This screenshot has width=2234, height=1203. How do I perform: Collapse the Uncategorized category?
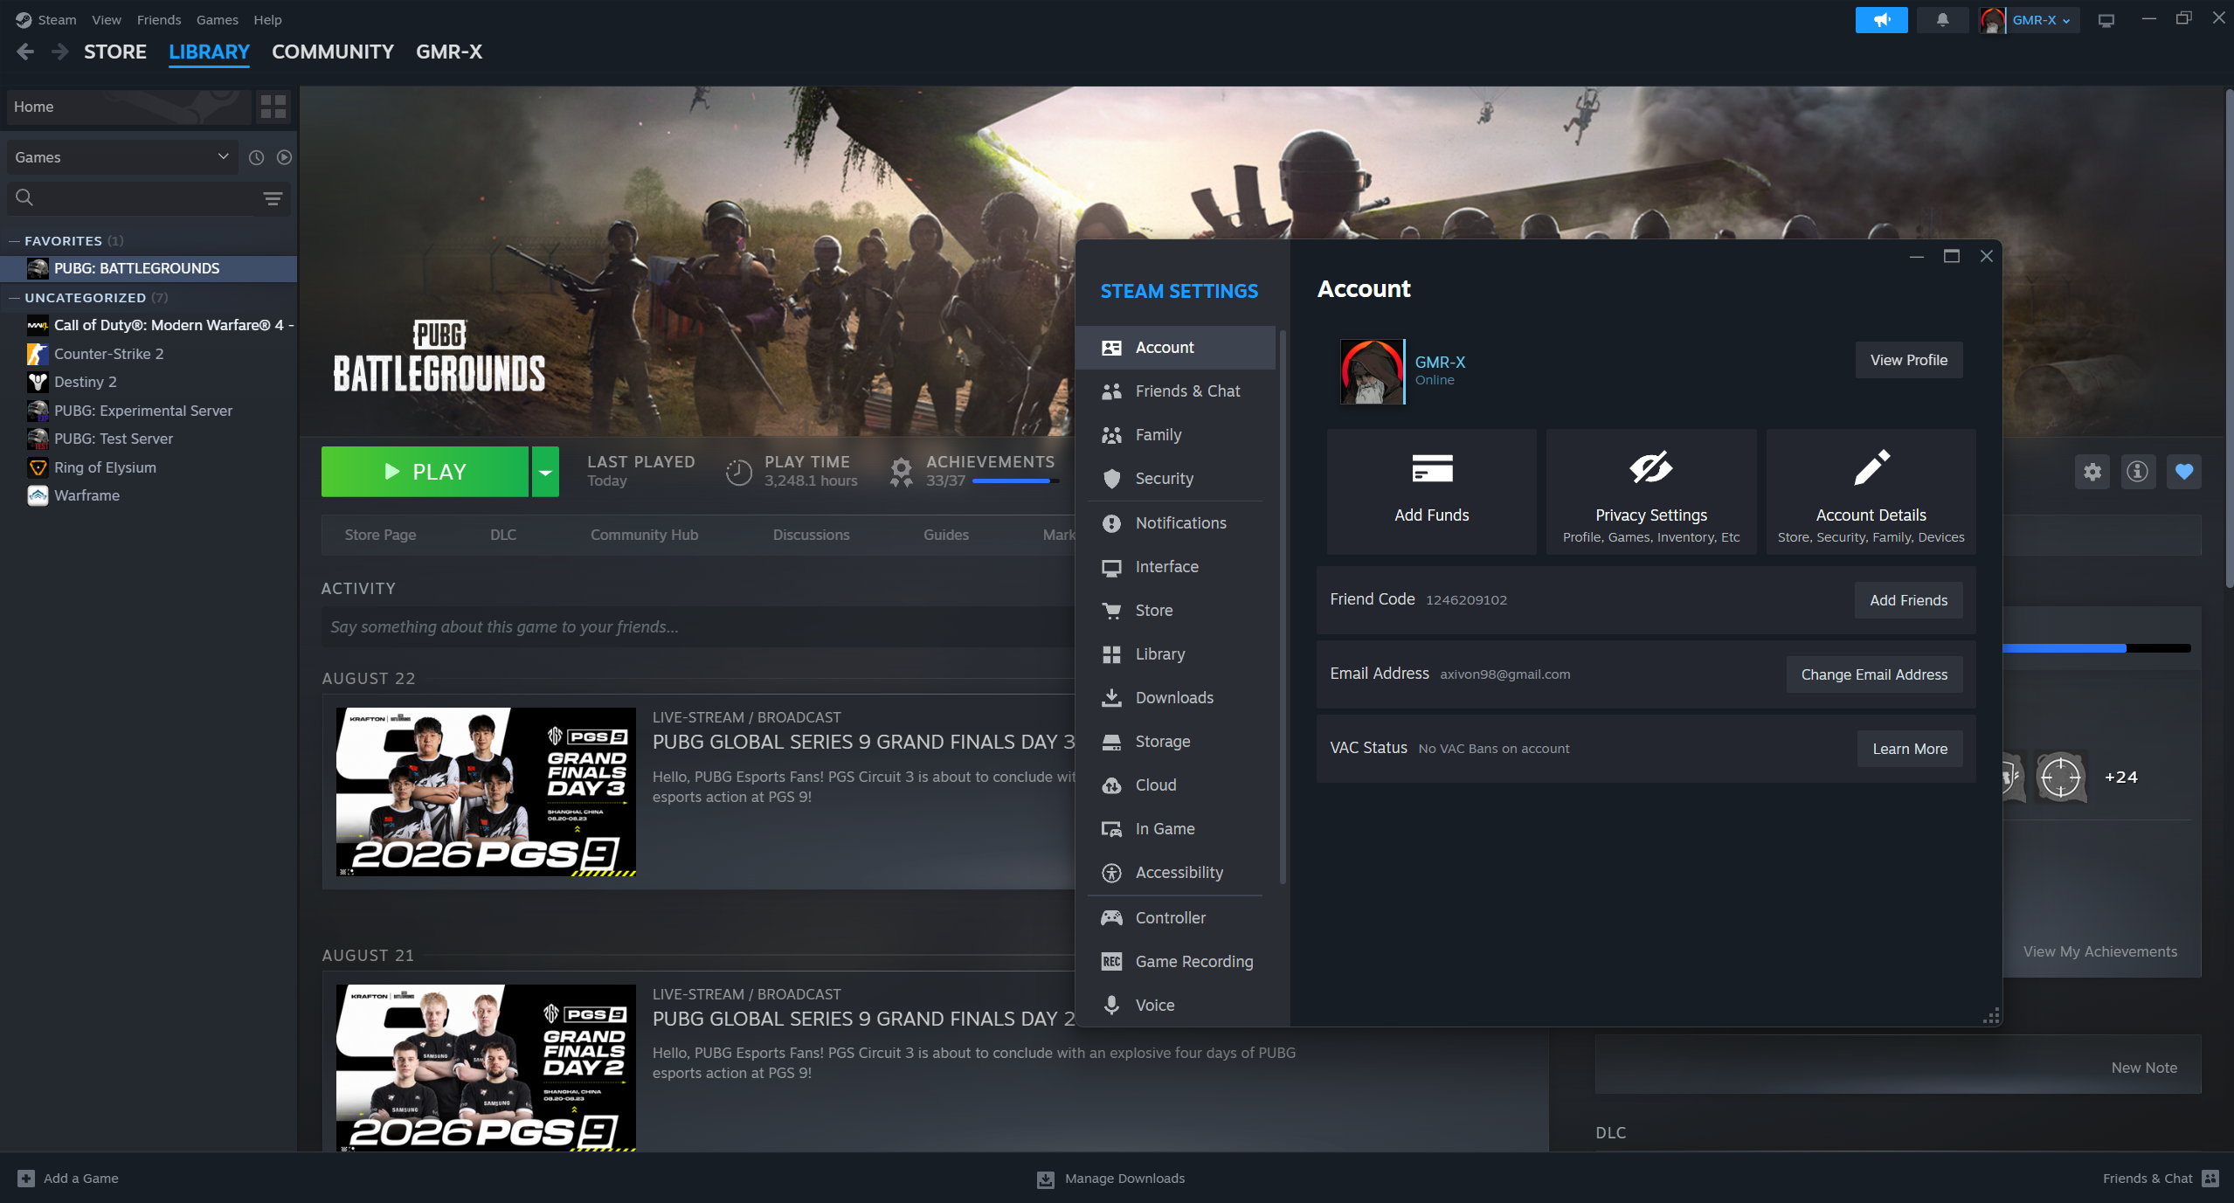(x=14, y=298)
